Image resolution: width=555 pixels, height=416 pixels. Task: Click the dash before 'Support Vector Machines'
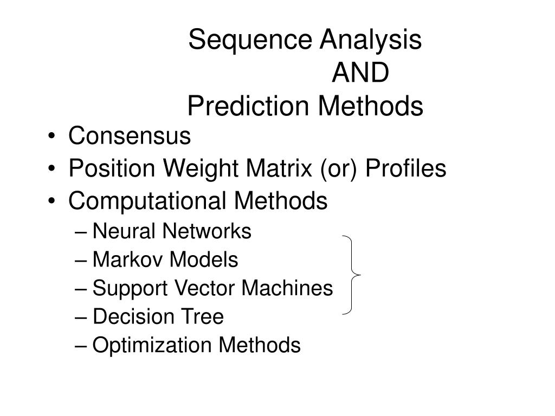(81, 289)
